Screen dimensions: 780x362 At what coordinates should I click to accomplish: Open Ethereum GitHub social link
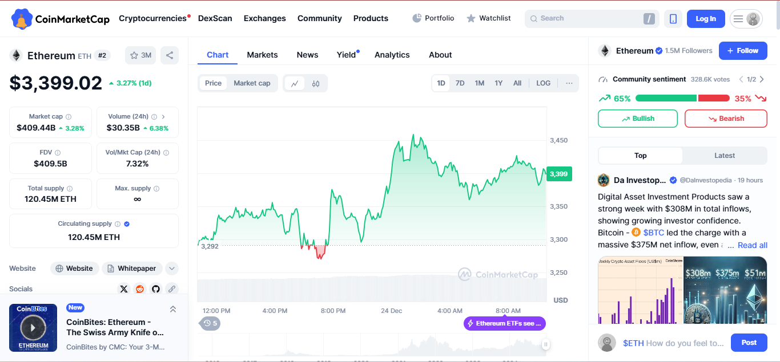156,289
